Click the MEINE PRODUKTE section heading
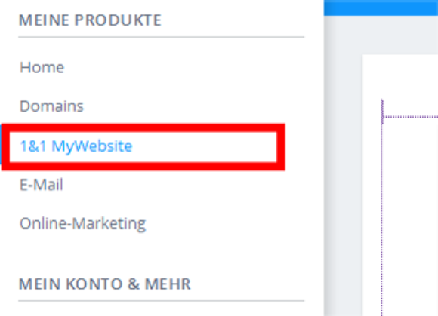Image resolution: width=438 pixels, height=316 pixels. [90, 20]
